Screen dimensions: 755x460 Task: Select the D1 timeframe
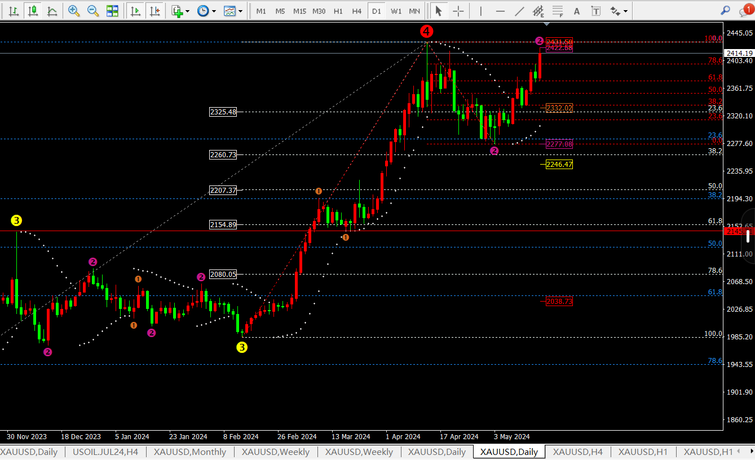click(376, 11)
